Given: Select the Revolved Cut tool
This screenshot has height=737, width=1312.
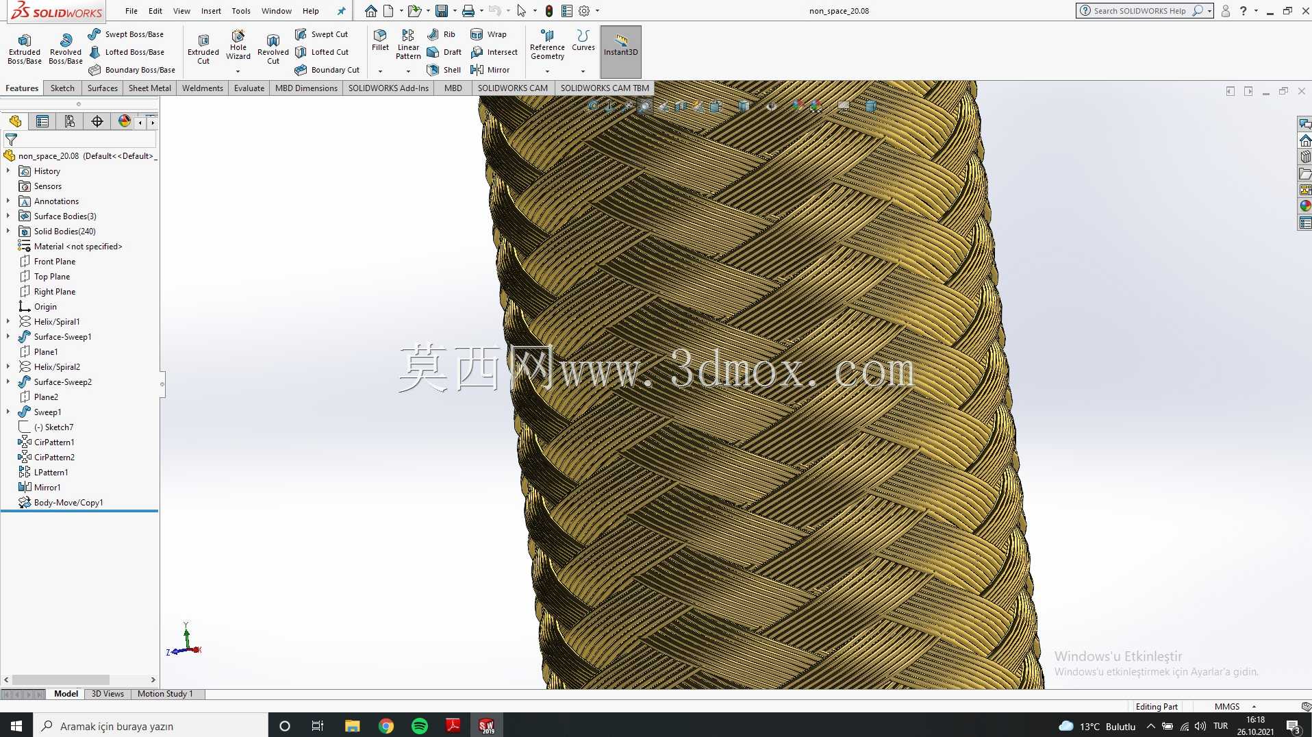Looking at the screenshot, I should click(x=273, y=49).
